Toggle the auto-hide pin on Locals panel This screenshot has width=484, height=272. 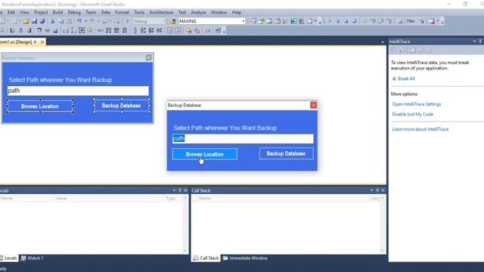pyautogui.click(x=180, y=190)
